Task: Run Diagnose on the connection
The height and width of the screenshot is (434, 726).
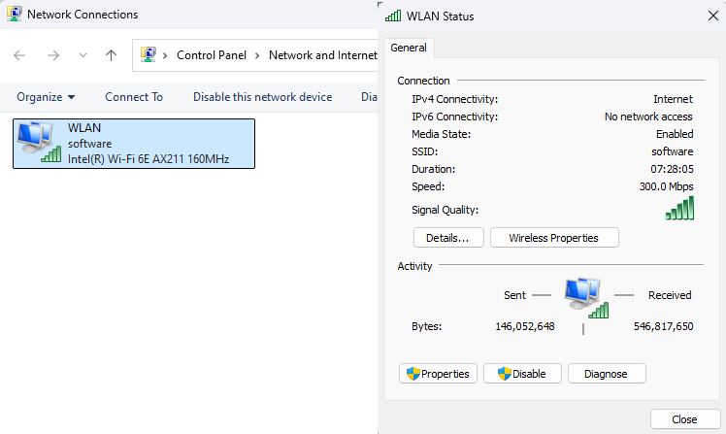Action: 607,374
